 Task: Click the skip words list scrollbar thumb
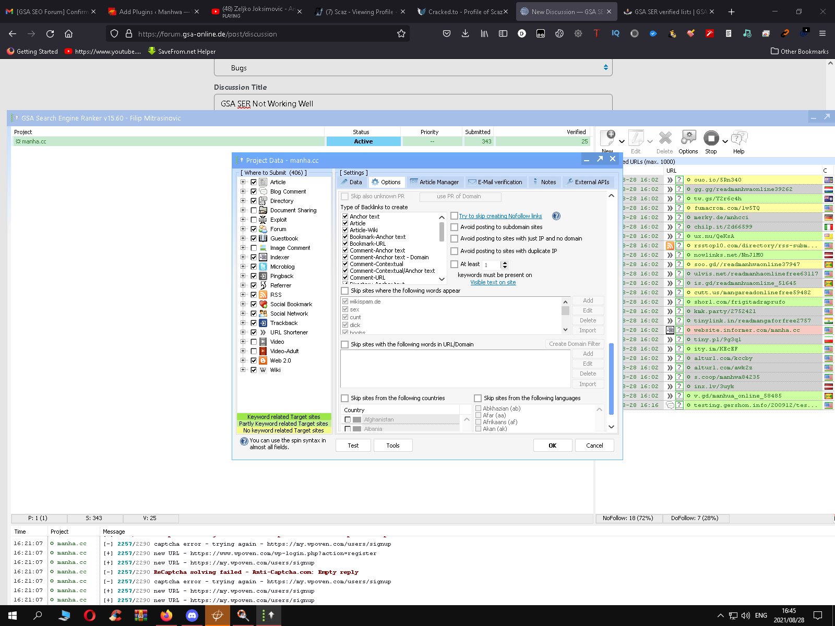pos(565,310)
